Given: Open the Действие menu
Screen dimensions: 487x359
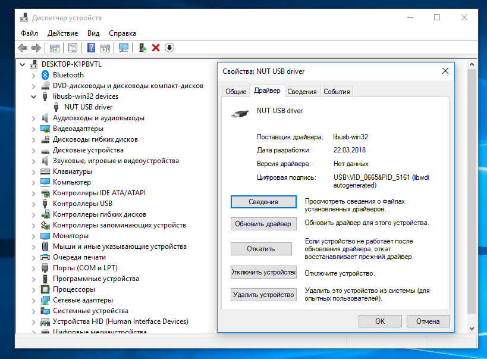Looking at the screenshot, I should coord(62,33).
